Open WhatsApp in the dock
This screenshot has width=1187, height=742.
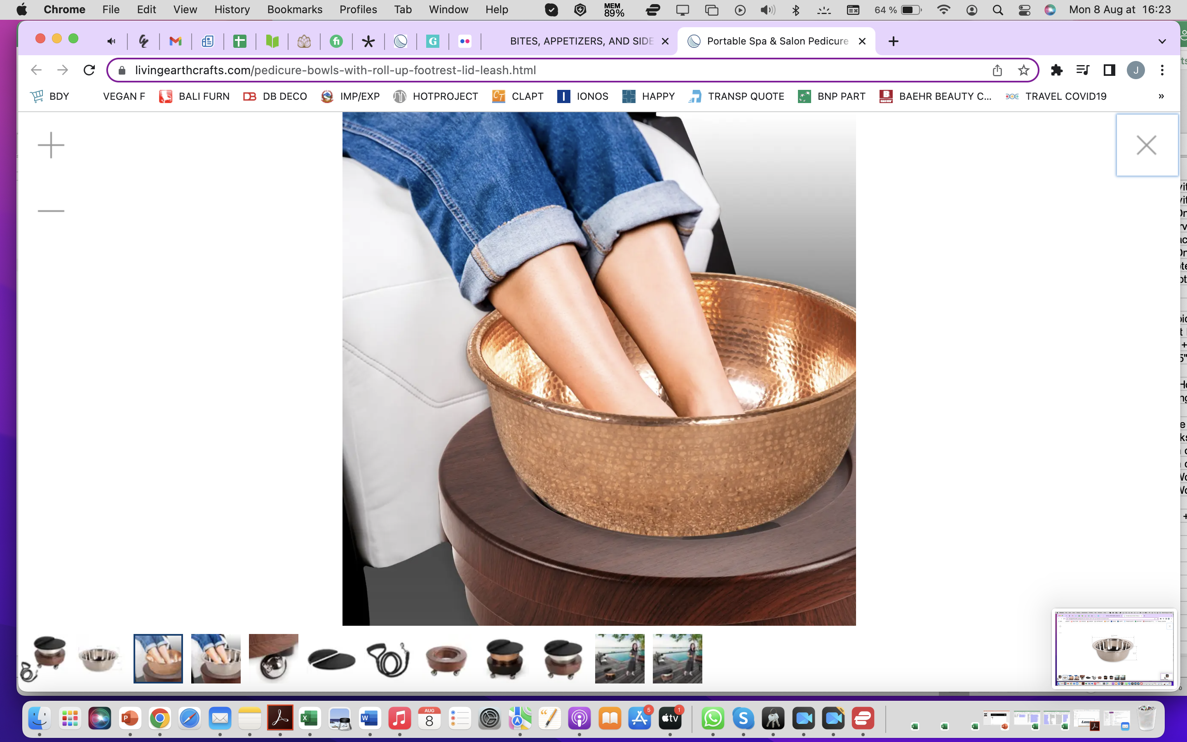pyautogui.click(x=713, y=719)
